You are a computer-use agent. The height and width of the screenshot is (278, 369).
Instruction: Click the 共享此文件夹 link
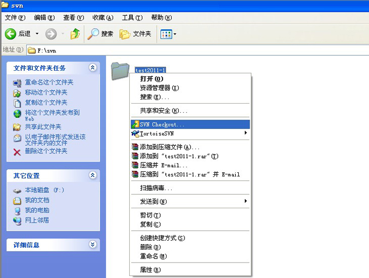click(43, 127)
